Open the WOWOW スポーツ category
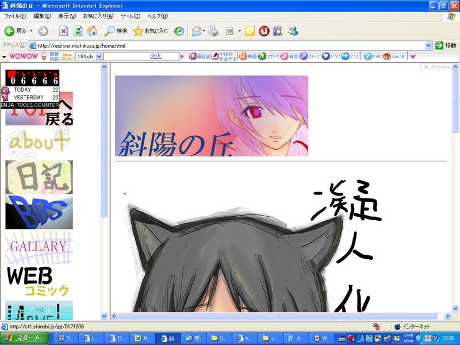The width and height of the screenshot is (460, 345). pyautogui.click(x=269, y=56)
